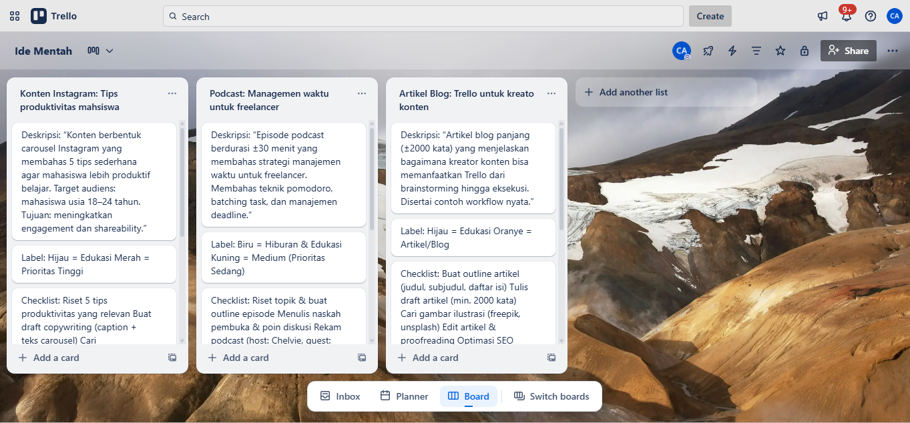Click the Create button

(x=710, y=16)
